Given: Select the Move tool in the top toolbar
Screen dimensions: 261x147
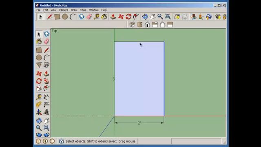Looking at the screenshot, I should [x=121, y=17].
